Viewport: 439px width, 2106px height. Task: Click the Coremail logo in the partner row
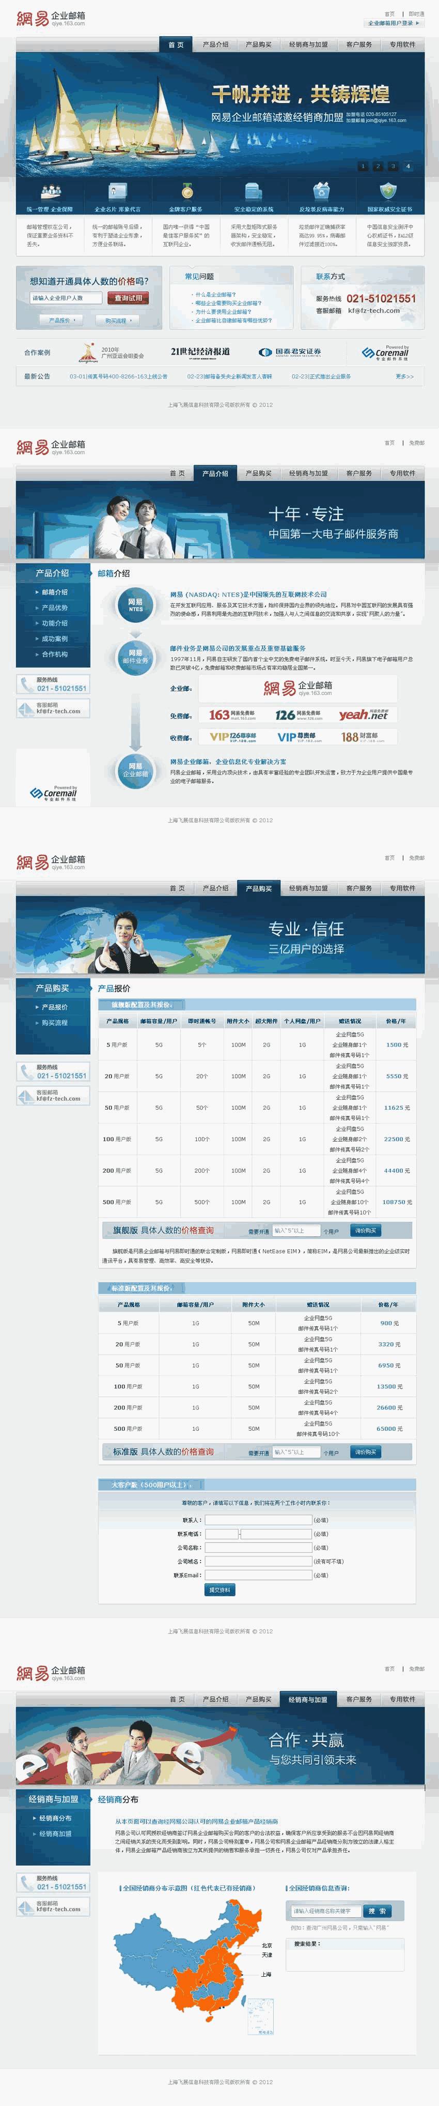pyautogui.click(x=385, y=352)
